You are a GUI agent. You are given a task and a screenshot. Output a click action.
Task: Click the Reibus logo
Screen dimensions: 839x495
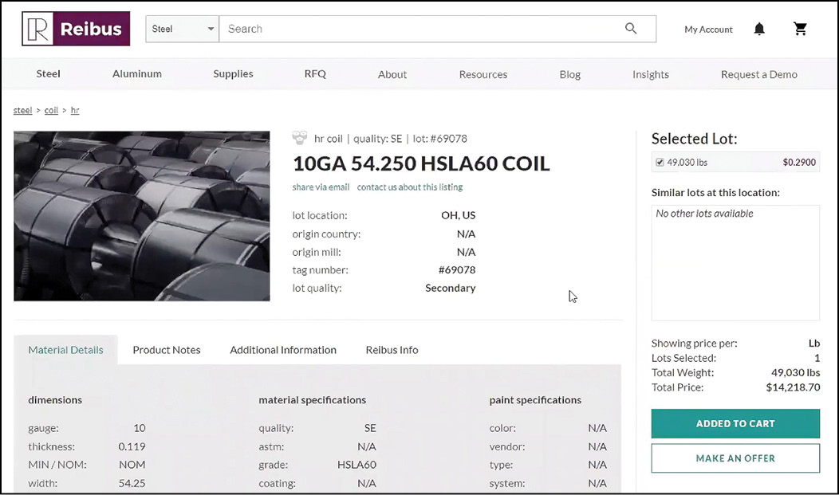tap(76, 29)
